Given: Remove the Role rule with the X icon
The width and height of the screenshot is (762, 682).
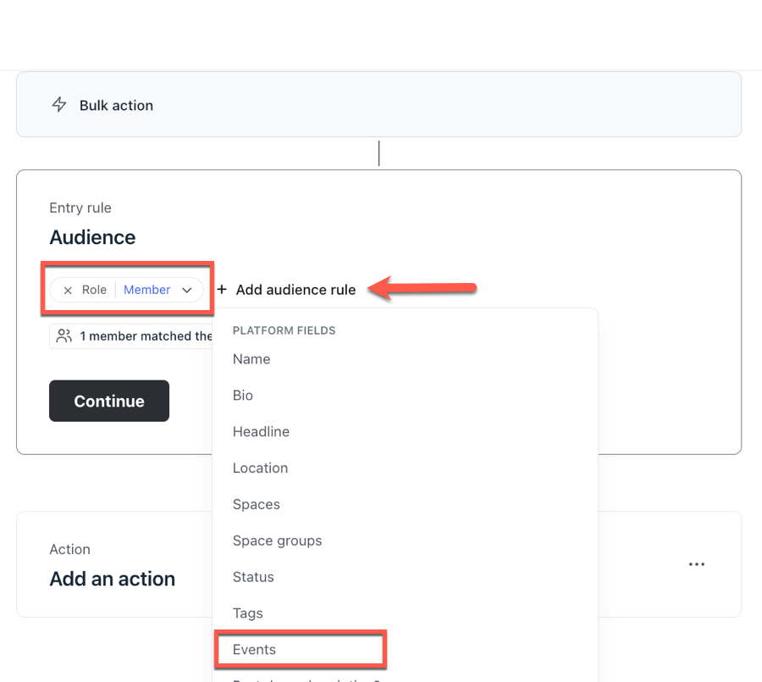Looking at the screenshot, I should tap(68, 290).
